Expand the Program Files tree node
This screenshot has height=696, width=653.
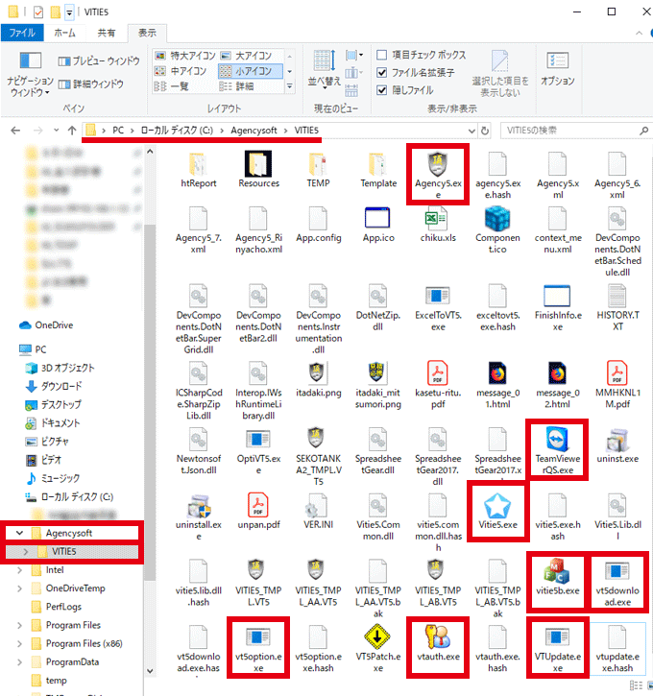point(21,625)
